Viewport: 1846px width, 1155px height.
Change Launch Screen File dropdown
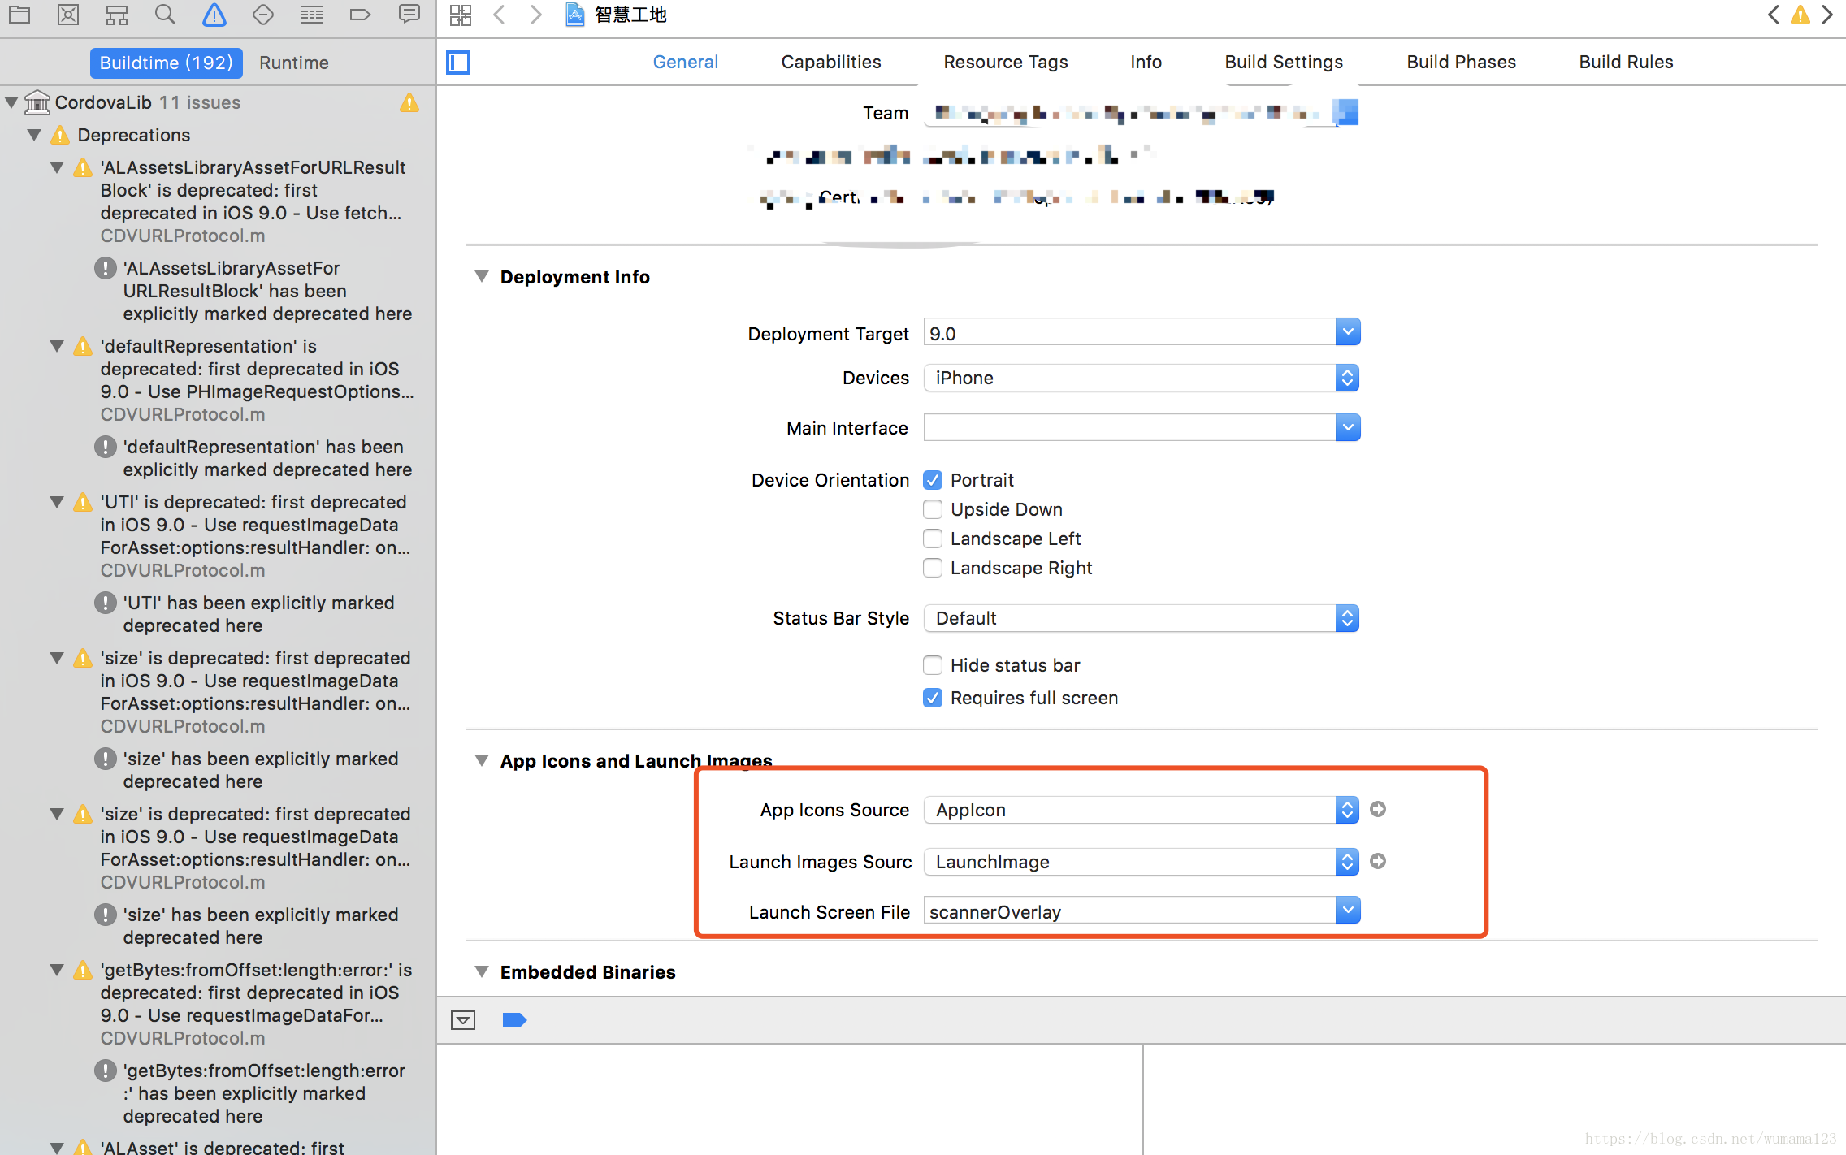1348,911
